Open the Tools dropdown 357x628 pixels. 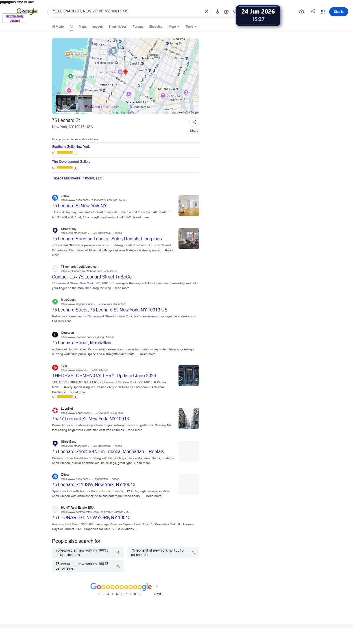pos(191,27)
